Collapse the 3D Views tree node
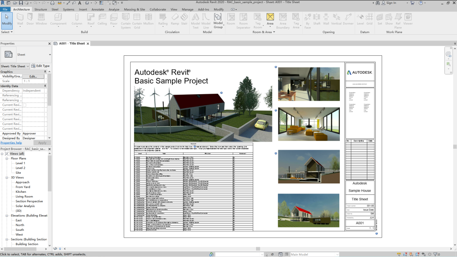The height and width of the screenshot is (257, 457). point(7,178)
